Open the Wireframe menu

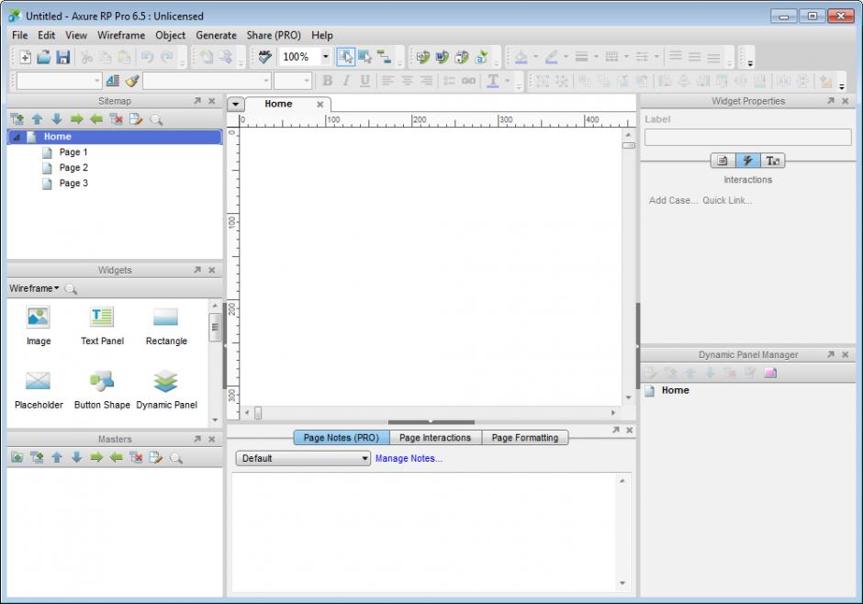[121, 35]
